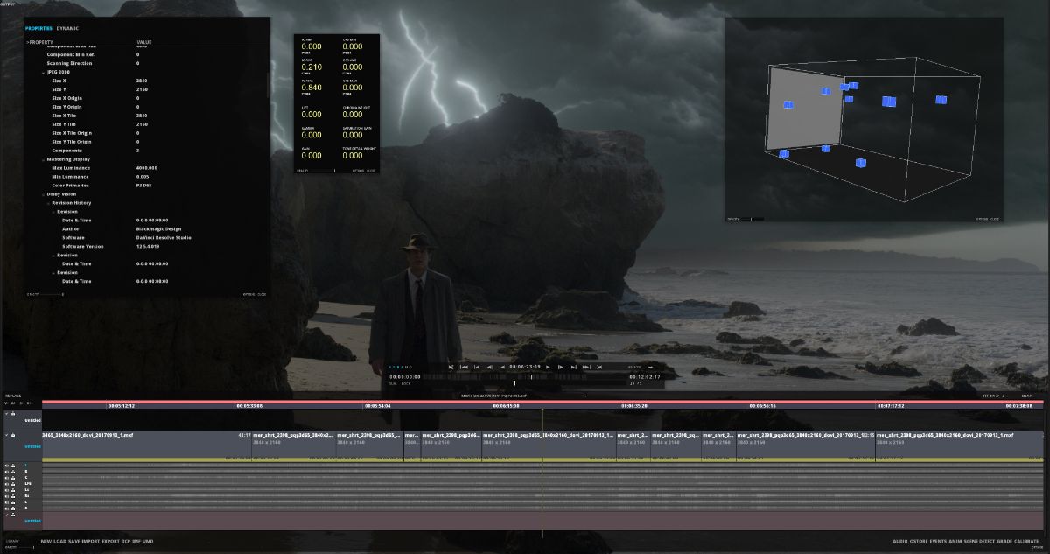Screen dimensions: 1050x554
Task: Open IMPORT in bottom menu
Action: click(x=91, y=542)
